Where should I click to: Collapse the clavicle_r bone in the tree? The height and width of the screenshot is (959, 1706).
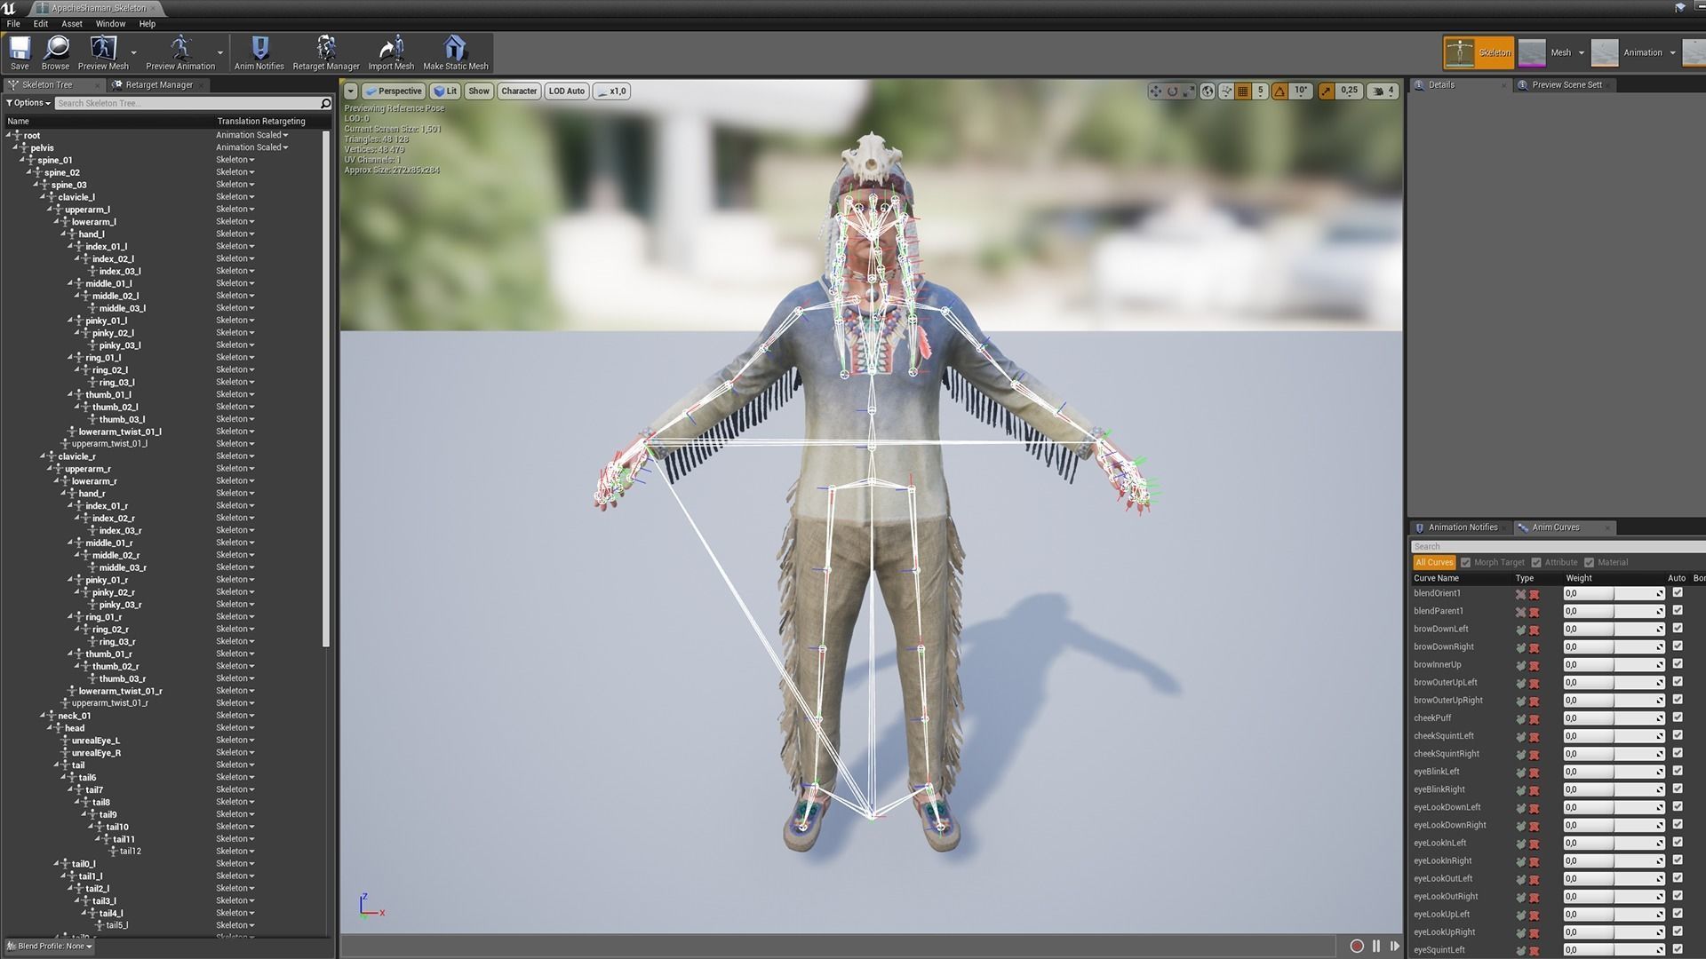[x=43, y=456]
